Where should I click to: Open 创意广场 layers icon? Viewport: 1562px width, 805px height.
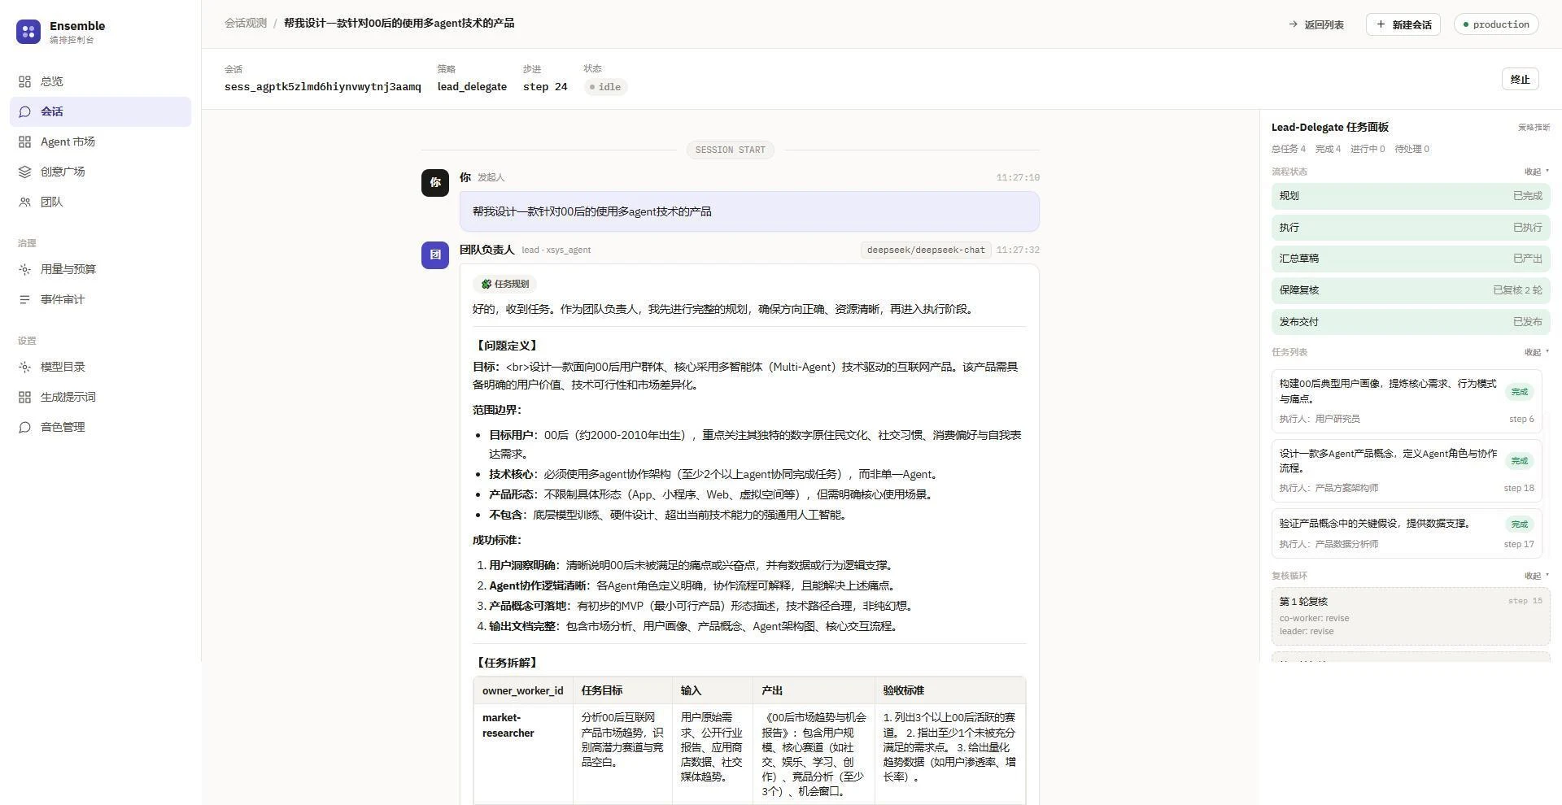24,172
